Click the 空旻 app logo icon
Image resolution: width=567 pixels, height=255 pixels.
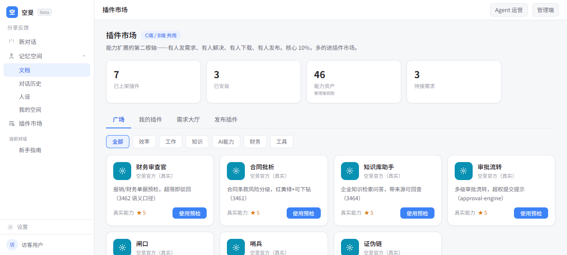click(12, 12)
